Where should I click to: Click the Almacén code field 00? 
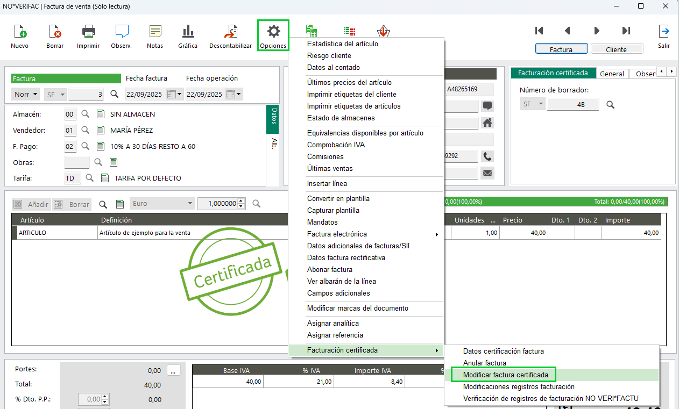(x=70, y=114)
